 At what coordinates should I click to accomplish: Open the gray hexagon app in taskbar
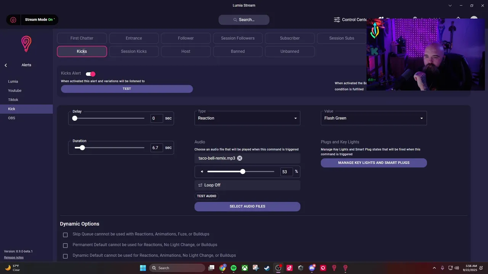pyautogui.click(x=300, y=268)
